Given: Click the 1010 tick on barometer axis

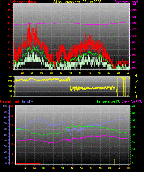Looking at the screenshot, I should [x=134, y=23].
